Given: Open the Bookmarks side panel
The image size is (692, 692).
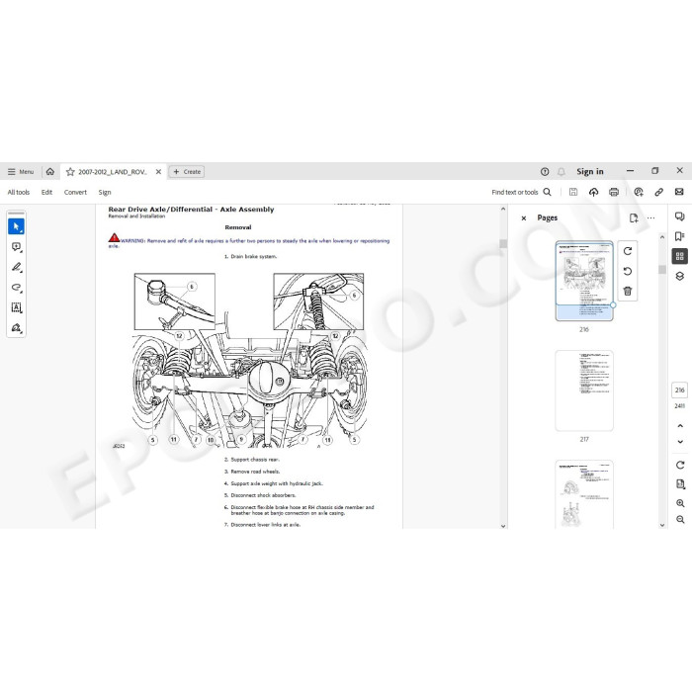Looking at the screenshot, I should [680, 236].
